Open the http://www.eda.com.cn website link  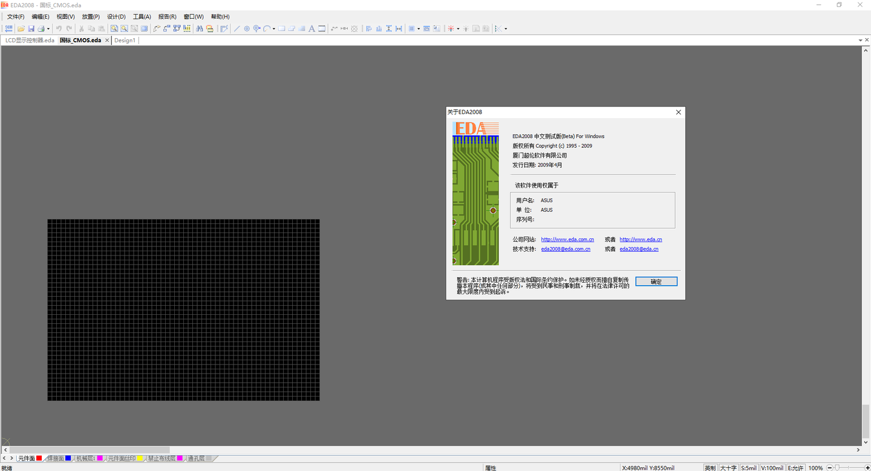(x=567, y=240)
